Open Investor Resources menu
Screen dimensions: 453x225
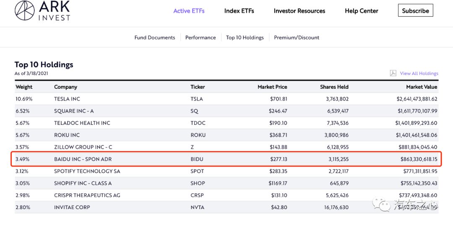[x=299, y=11]
